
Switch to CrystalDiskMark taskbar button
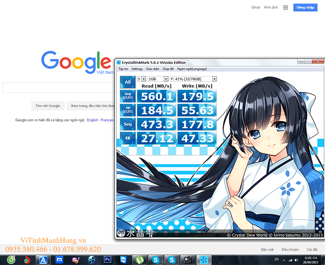204,260
